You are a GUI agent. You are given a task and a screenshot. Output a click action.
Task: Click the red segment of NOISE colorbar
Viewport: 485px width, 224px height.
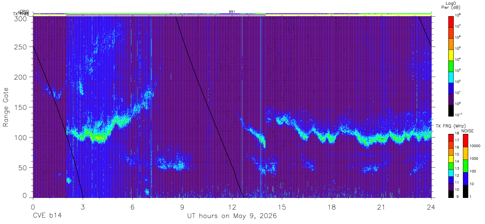[465, 141]
